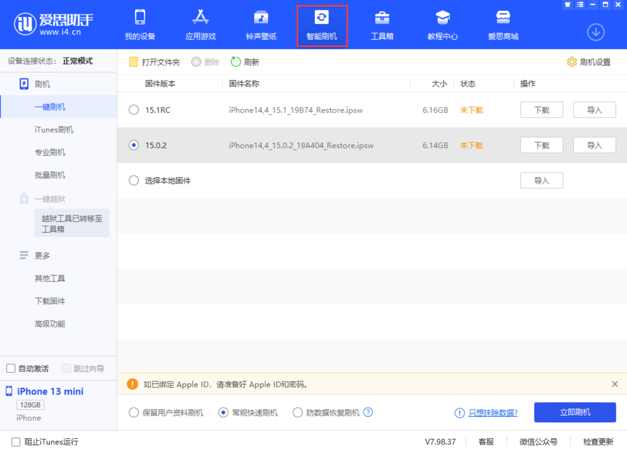Select 一键刷机 in the sidebar
Viewport: 627px width, 452px height.
(x=59, y=107)
